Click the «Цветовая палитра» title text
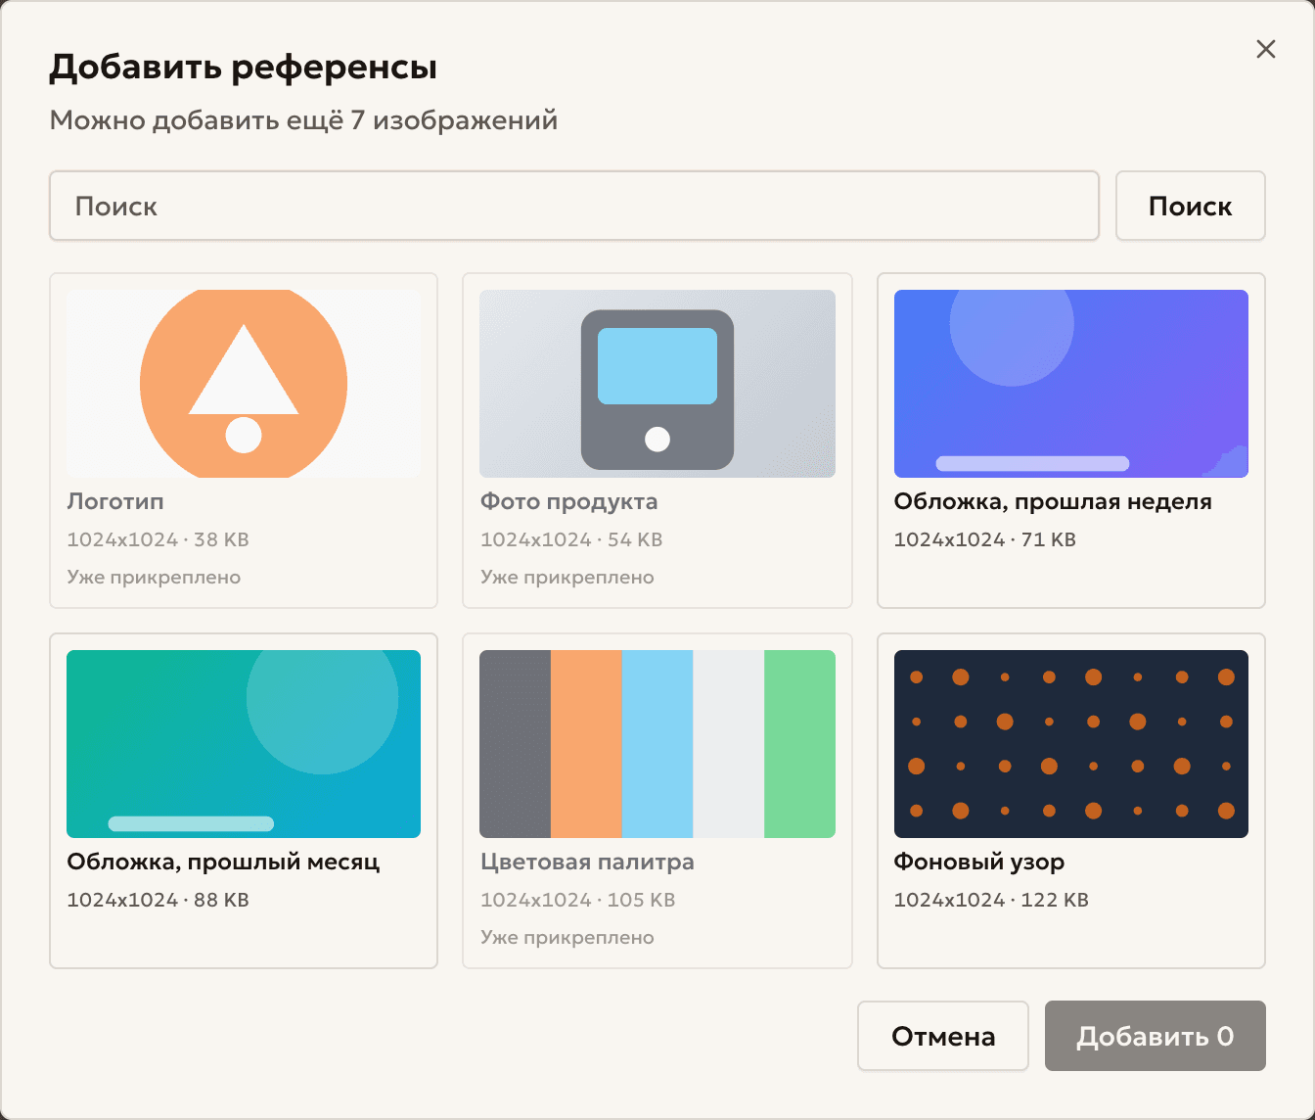 (x=587, y=863)
